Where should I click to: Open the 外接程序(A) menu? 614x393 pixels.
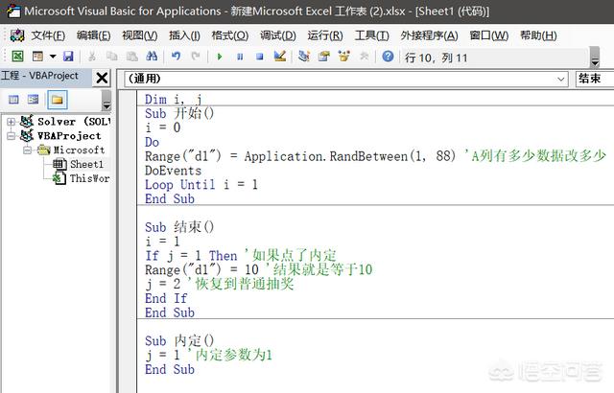tap(429, 35)
